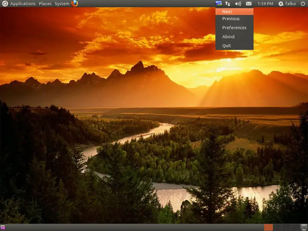Click the Ubuntu logo in the top panel
This screenshot has height=231, width=308.
(5, 3)
